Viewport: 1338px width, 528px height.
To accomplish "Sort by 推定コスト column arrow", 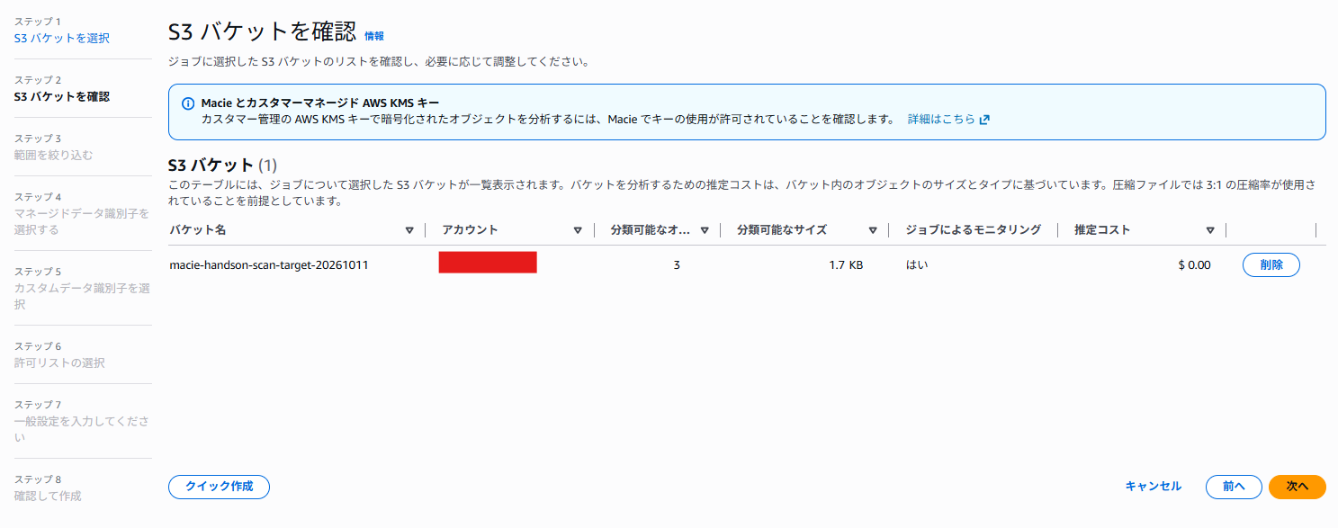I will [1210, 230].
